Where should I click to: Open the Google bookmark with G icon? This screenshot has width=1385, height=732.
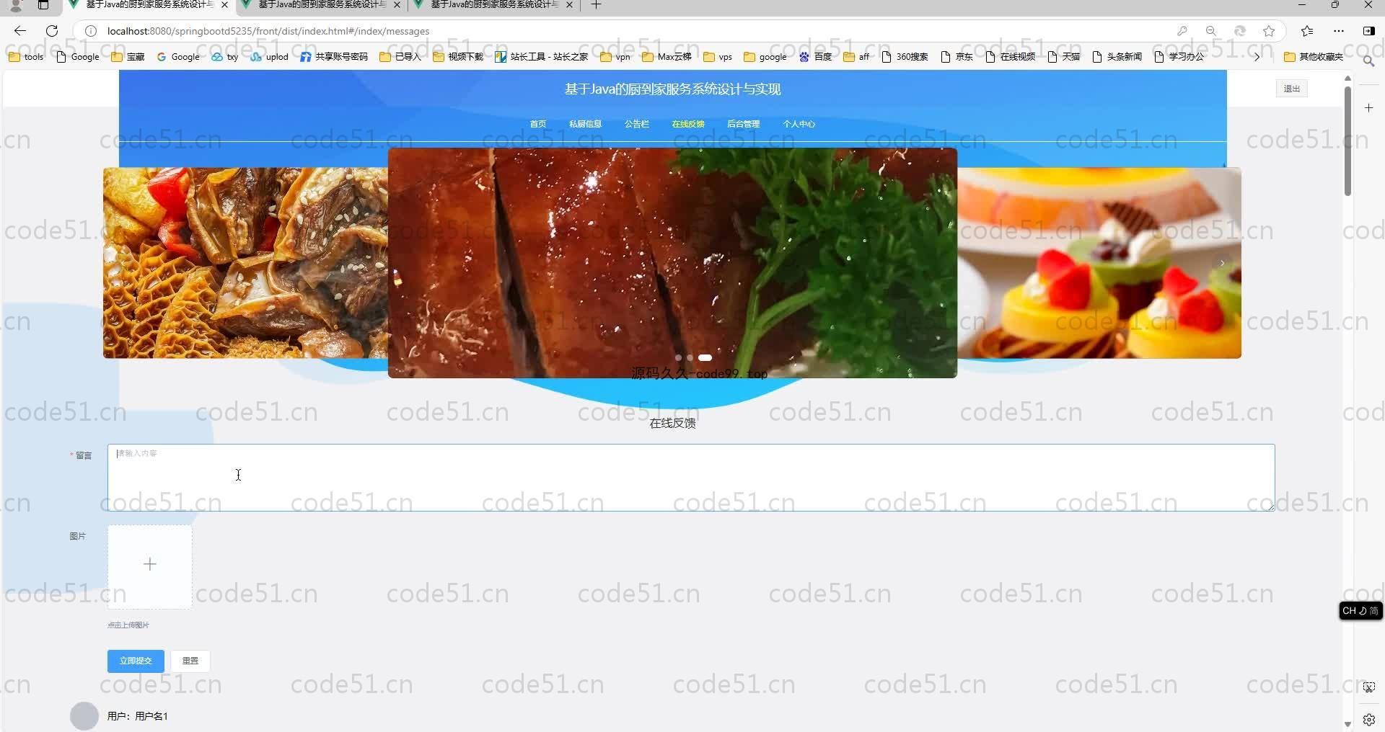pyautogui.click(x=178, y=57)
